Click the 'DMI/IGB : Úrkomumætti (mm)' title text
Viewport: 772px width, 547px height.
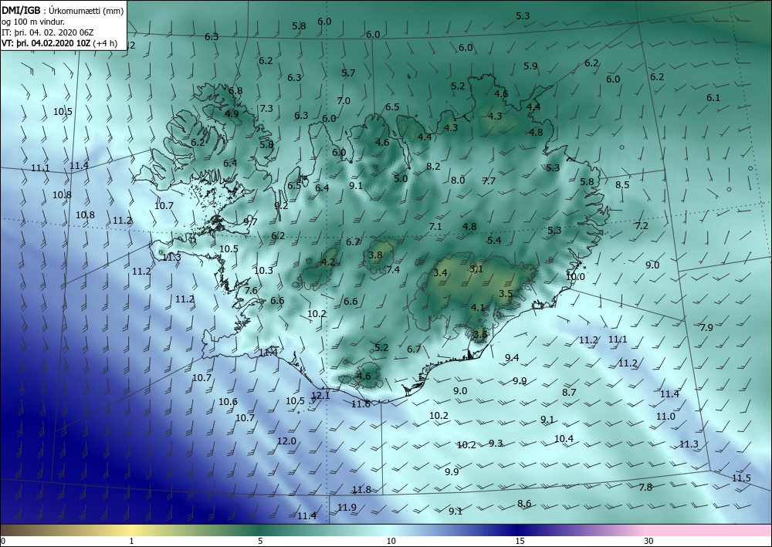(x=63, y=10)
